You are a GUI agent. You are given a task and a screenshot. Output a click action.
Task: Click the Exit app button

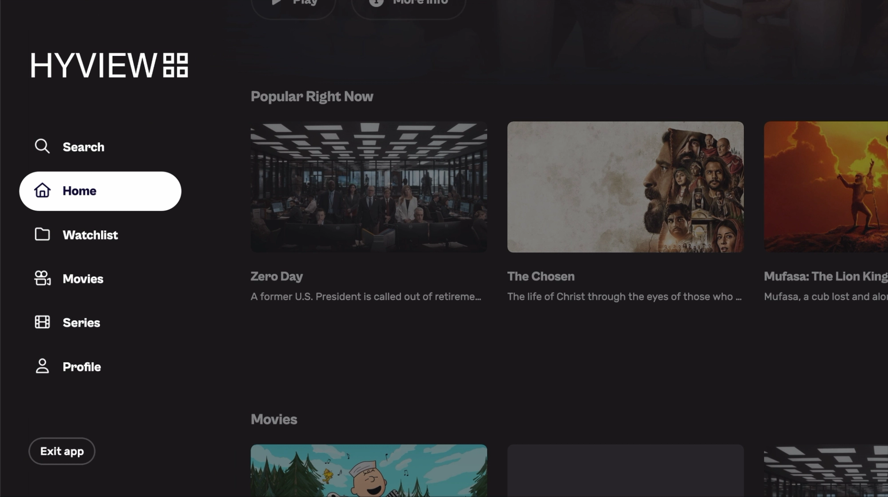[62, 451]
